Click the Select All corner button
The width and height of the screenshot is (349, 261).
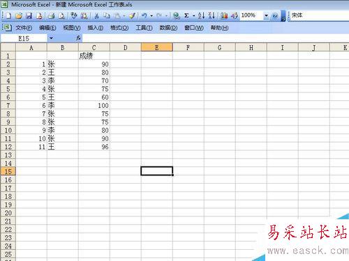[x=8, y=47]
